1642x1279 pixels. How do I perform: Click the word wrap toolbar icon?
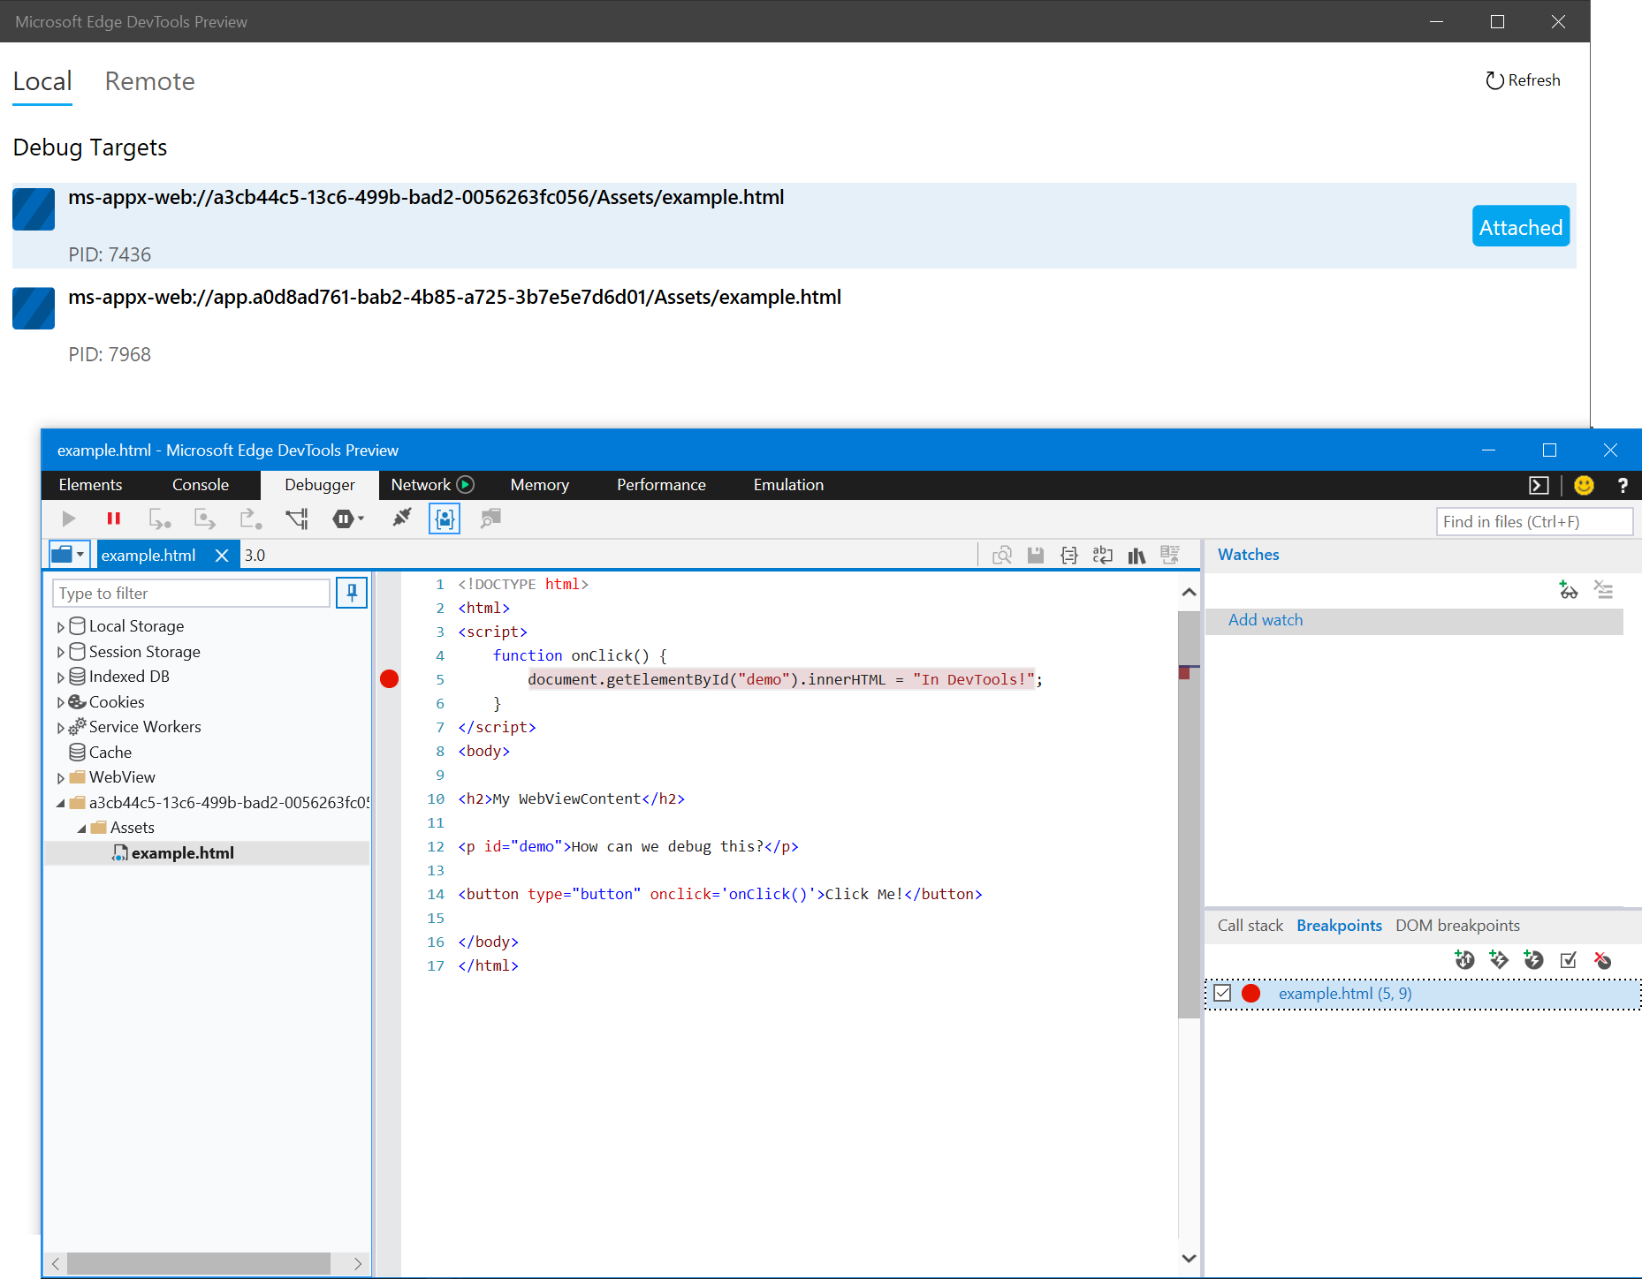click(x=1103, y=555)
